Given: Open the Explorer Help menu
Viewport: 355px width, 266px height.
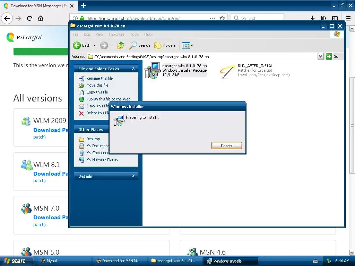Looking at the screenshot, I should [148, 34].
